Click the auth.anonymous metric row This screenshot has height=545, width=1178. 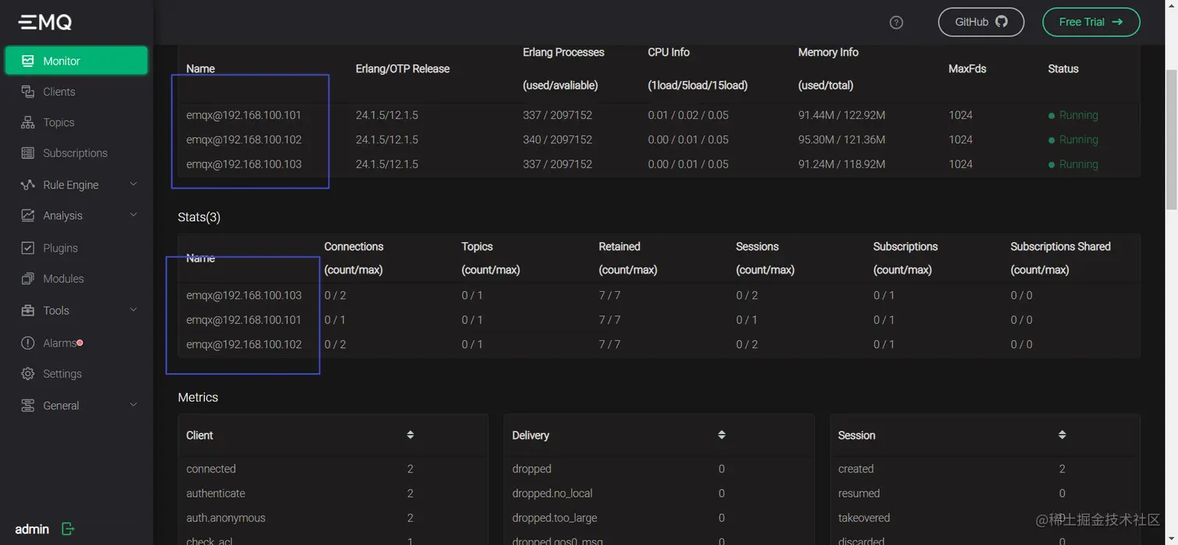point(333,518)
